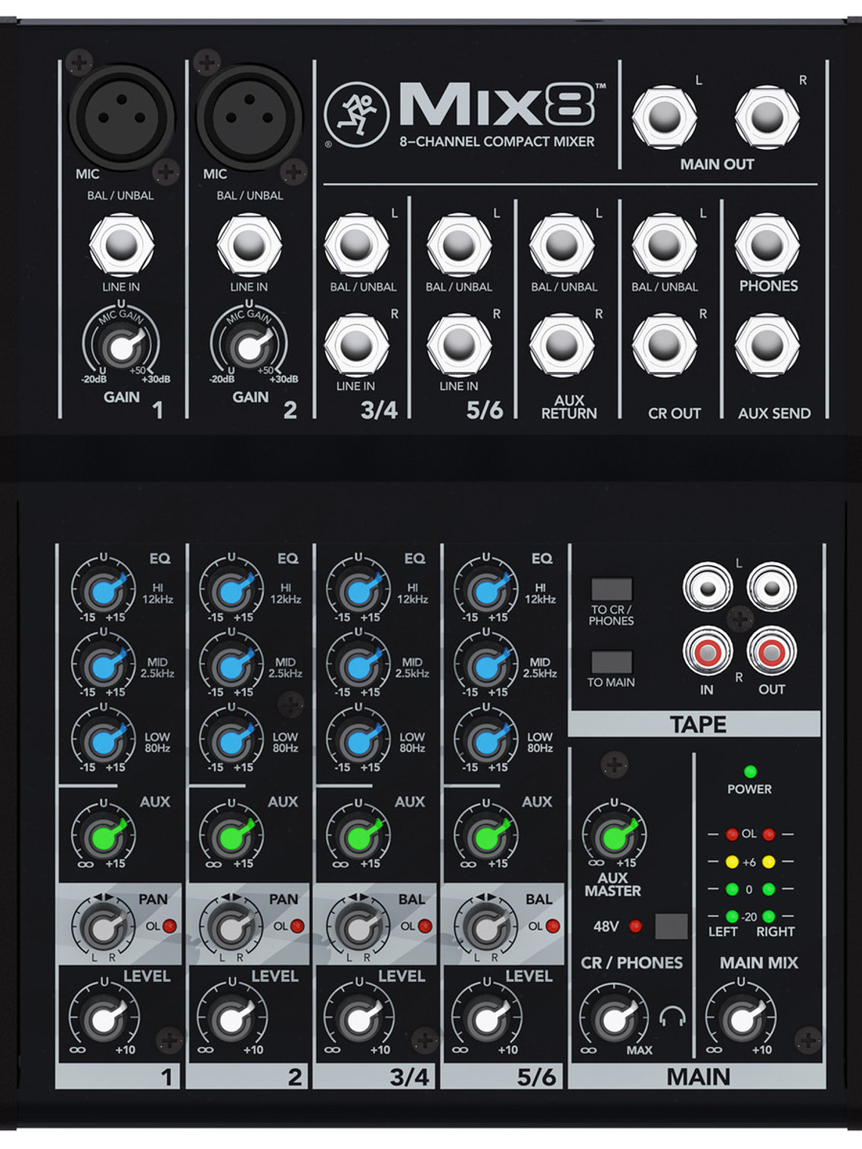
Task: Toggle the TO CR / PHONES tape switch
Action: 611,589
